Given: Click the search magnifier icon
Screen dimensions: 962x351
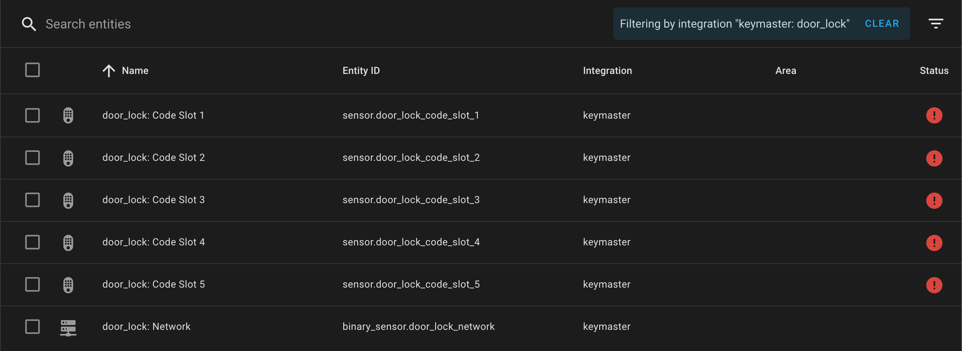Looking at the screenshot, I should click(29, 24).
